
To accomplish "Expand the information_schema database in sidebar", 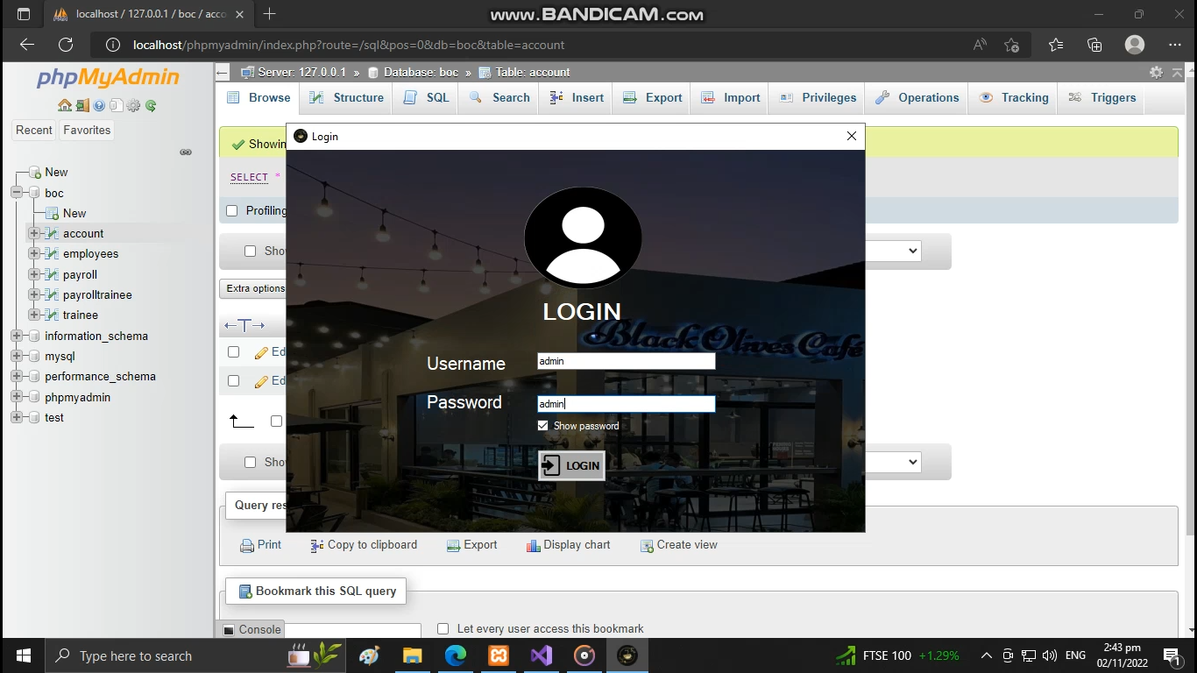I will [x=16, y=336].
